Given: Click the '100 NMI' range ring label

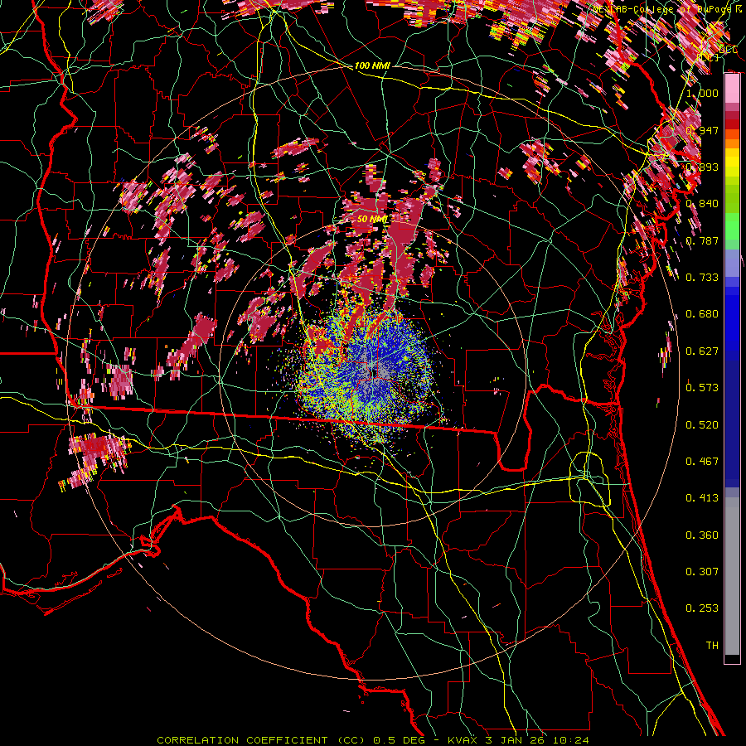Looking at the screenshot, I should (x=372, y=65).
